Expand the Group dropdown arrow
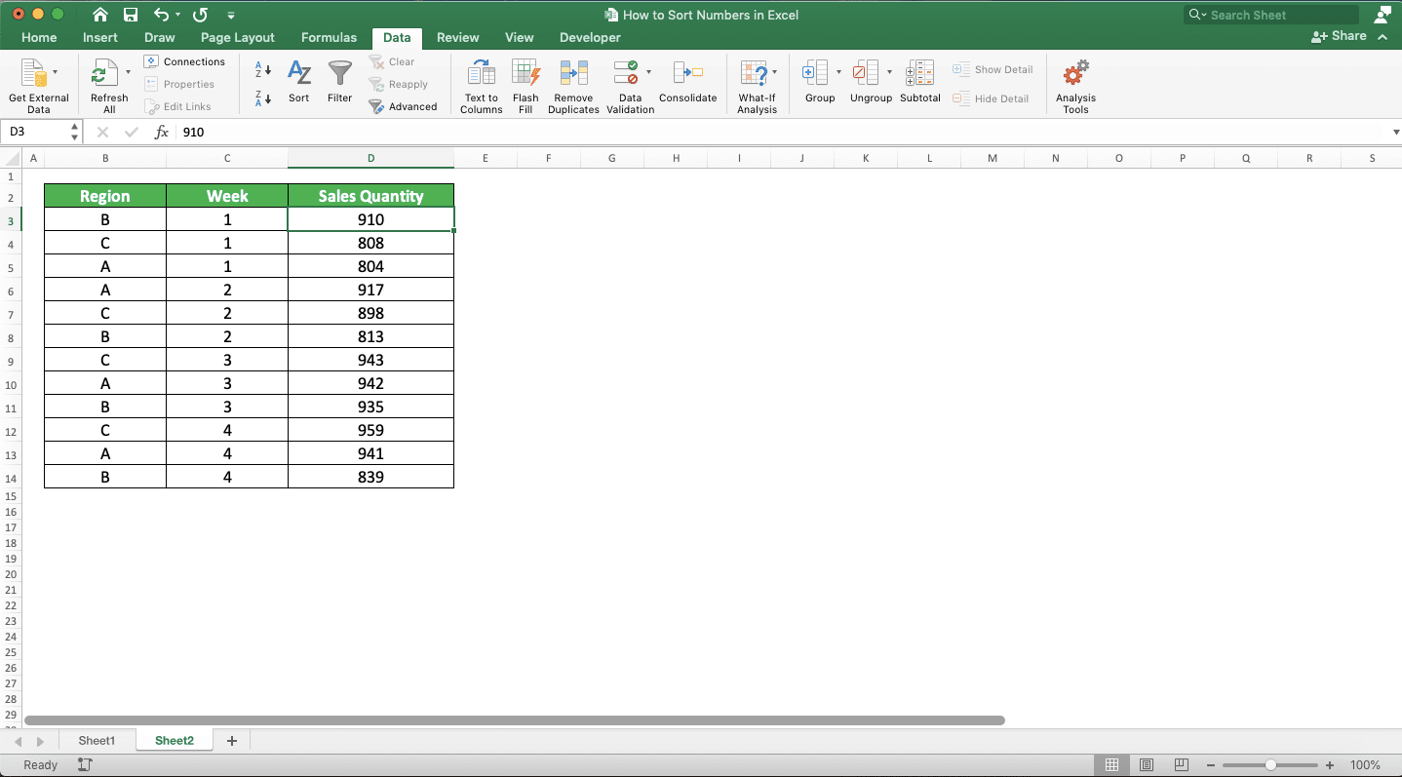 [x=838, y=71]
